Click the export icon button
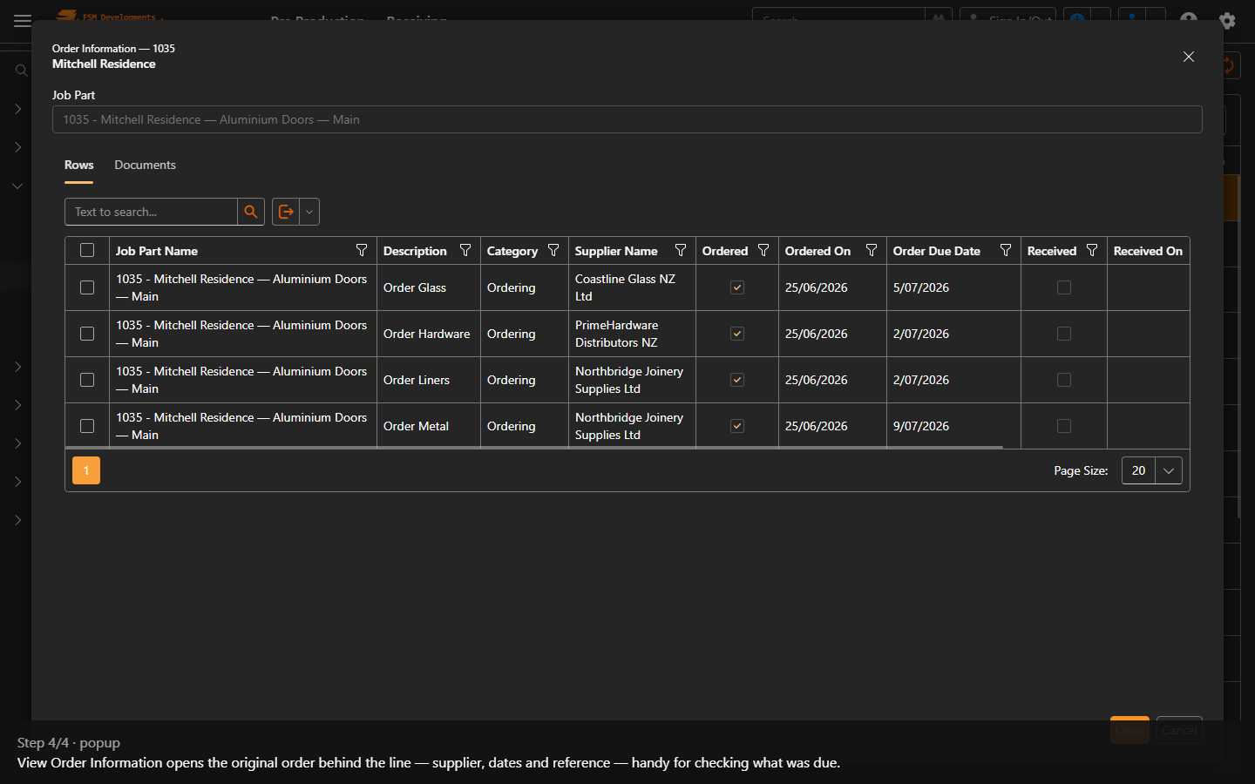The height and width of the screenshot is (784, 1255). tap(286, 212)
